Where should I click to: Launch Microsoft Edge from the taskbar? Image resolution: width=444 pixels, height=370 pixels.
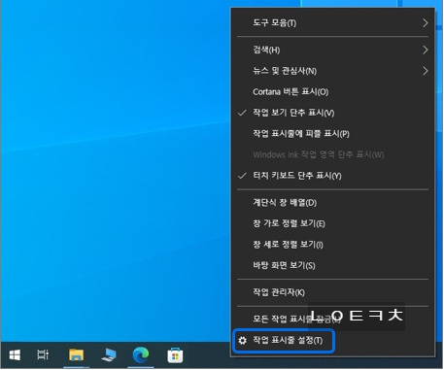141,354
